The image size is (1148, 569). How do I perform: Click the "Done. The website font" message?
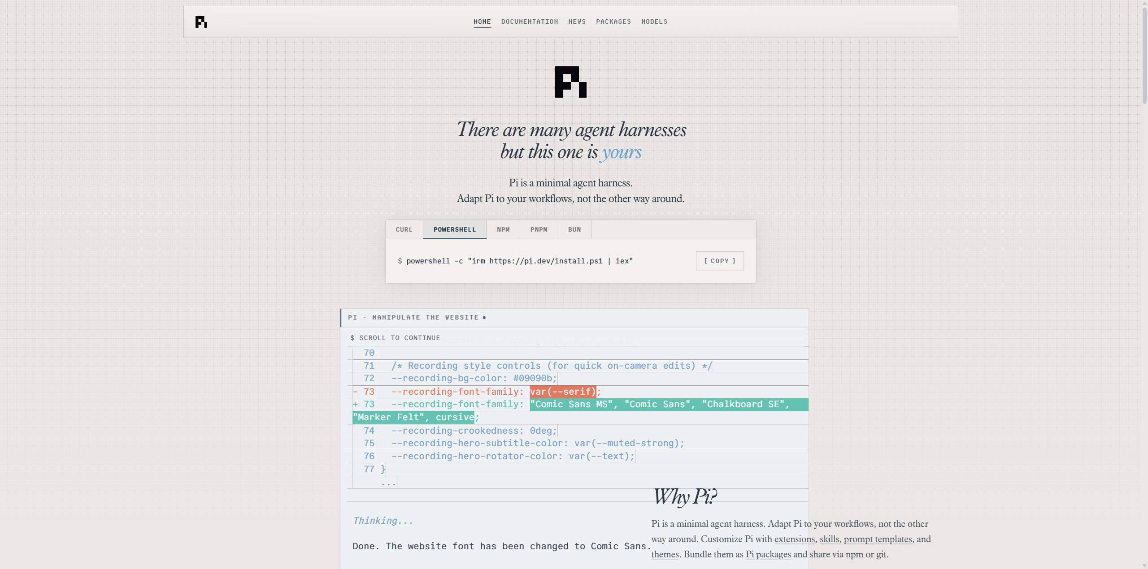coord(502,547)
